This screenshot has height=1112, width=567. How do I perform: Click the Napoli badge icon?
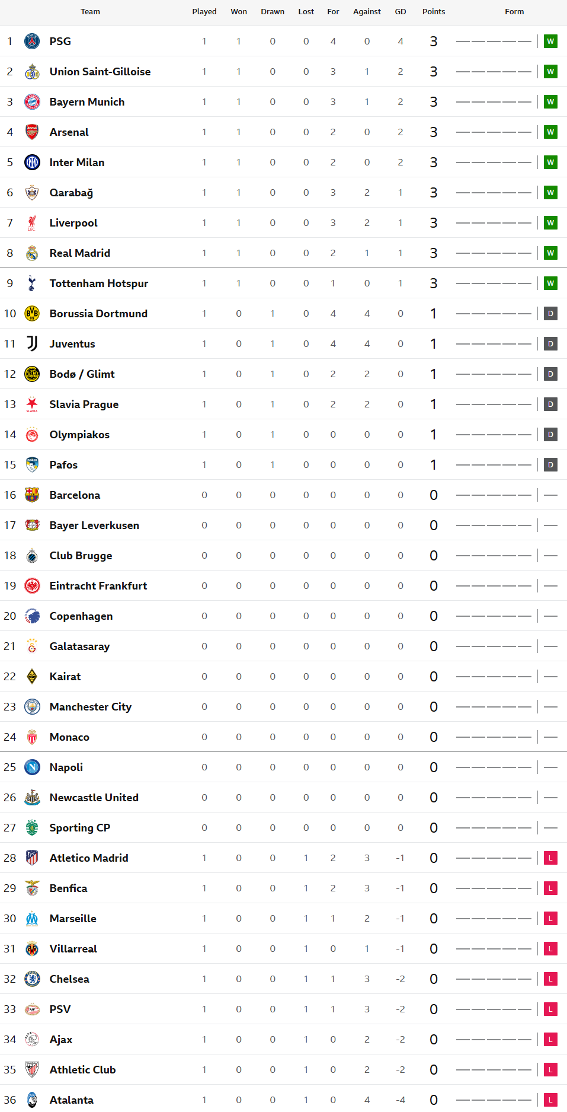pyautogui.click(x=32, y=767)
